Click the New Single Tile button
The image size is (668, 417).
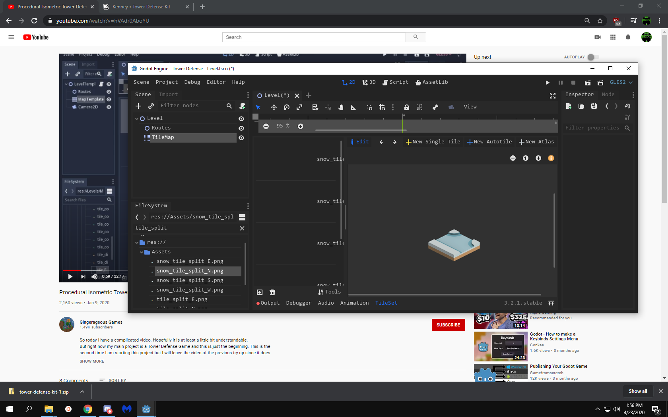(x=433, y=142)
